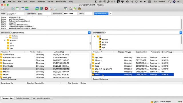The image size is (183, 103).
Task: Click the Siri icon in menu bar
Action: 174,1
